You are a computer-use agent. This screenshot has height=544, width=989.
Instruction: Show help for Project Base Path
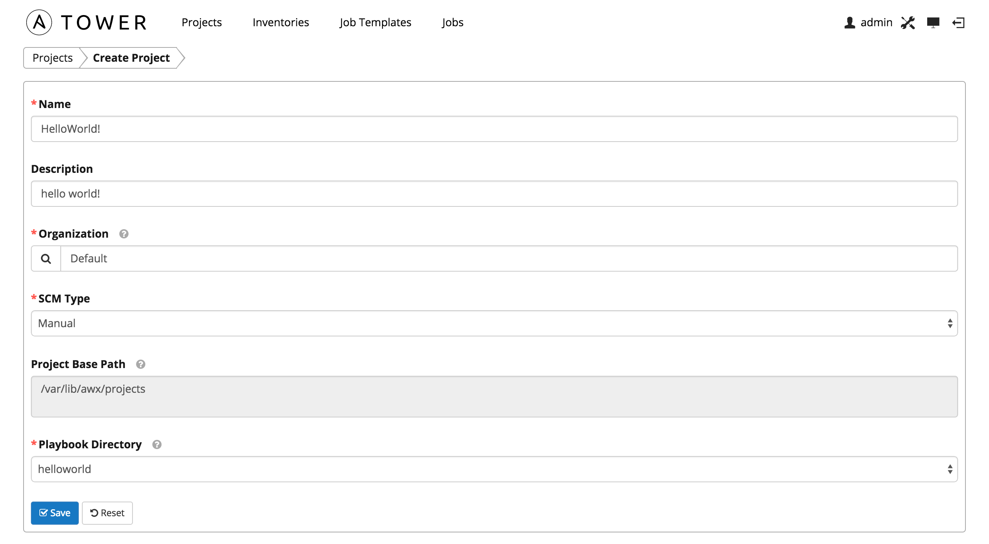tap(141, 365)
